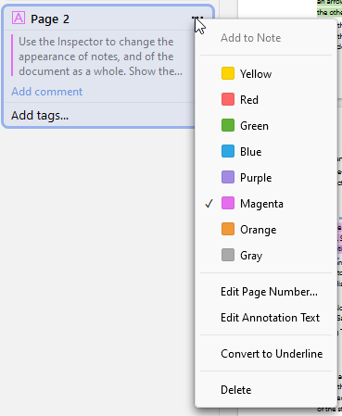Set annotation color to Blue
This screenshot has height=416, width=342.
tap(266, 152)
